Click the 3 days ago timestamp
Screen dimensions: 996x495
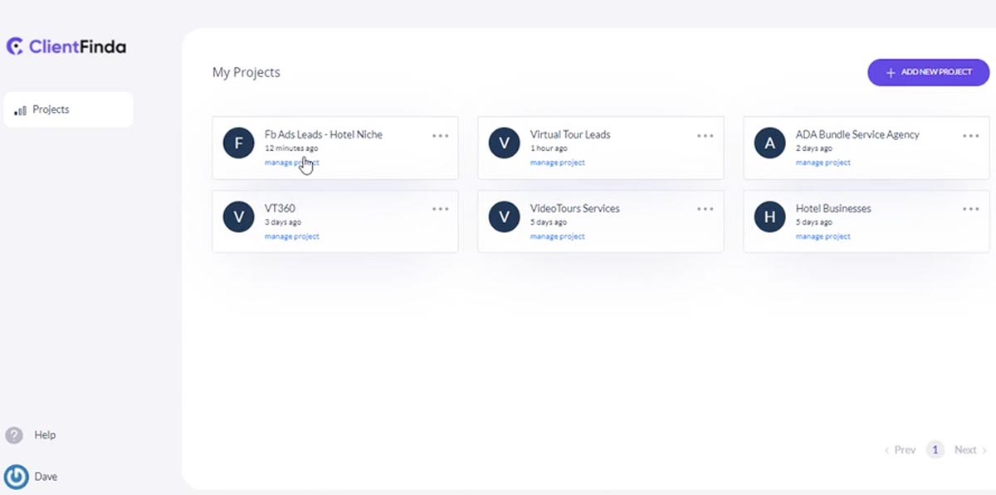pyautogui.click(x=283, y=222)
